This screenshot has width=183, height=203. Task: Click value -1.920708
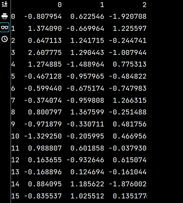point(128,16)
